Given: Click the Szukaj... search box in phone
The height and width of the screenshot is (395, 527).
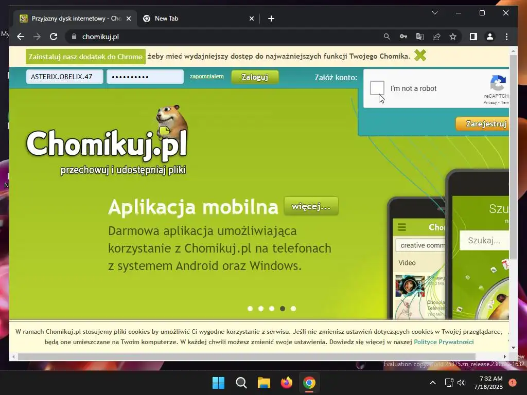Looking at the screenshot, I should click(x=484, y=241).
